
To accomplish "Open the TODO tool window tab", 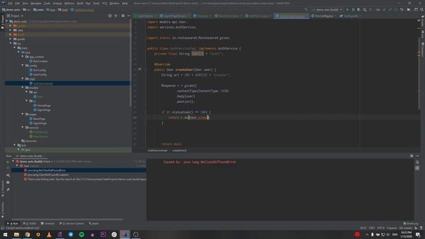I will tap(29, 224).
